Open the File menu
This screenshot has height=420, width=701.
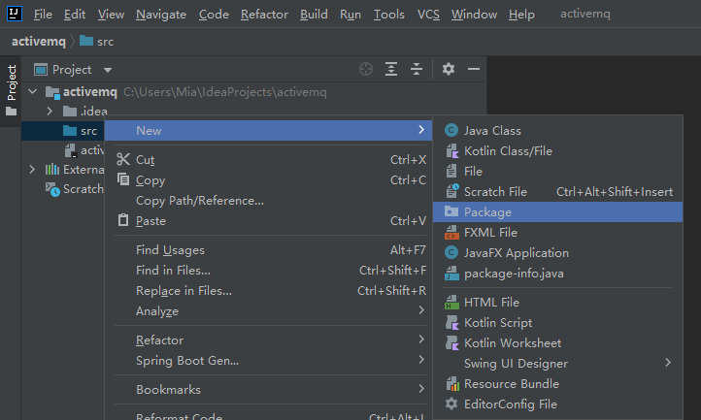[43, 15]
